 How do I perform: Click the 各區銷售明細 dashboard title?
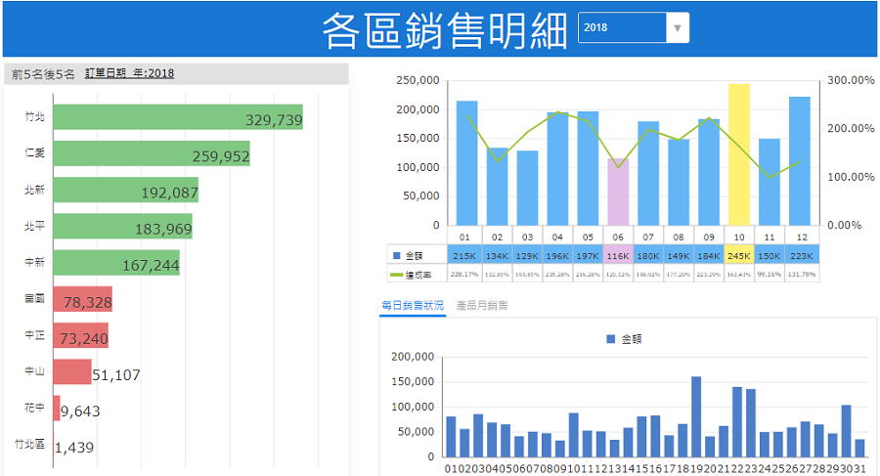445,29
